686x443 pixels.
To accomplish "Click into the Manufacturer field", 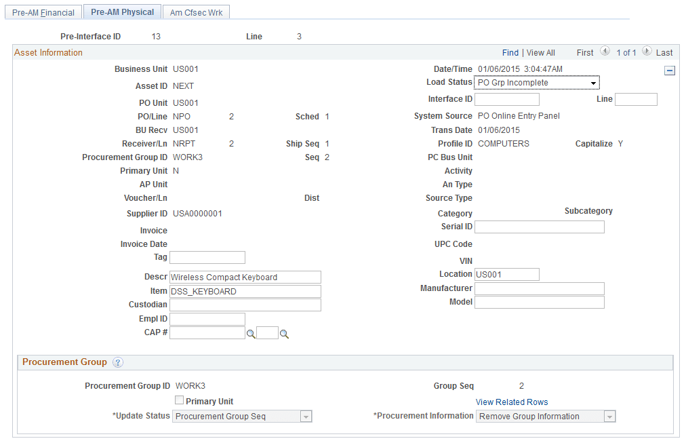I will point(540,288).
